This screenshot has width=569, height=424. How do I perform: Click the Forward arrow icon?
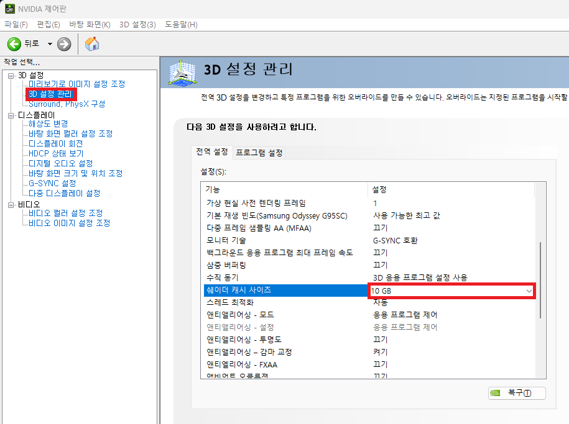(x=64, y=43)
